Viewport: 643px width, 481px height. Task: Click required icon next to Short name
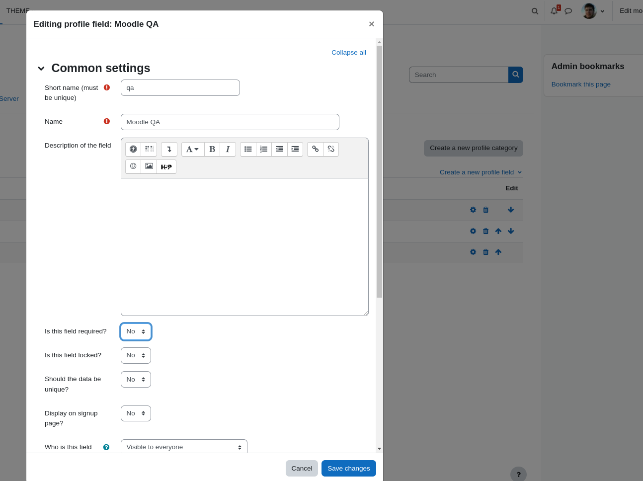coord(107,87)
